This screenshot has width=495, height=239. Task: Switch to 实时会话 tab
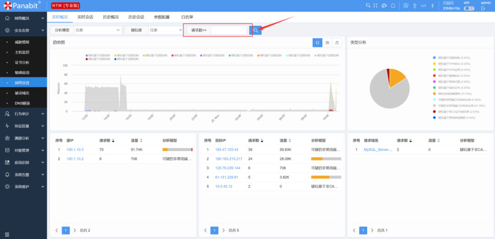[85, 17]
